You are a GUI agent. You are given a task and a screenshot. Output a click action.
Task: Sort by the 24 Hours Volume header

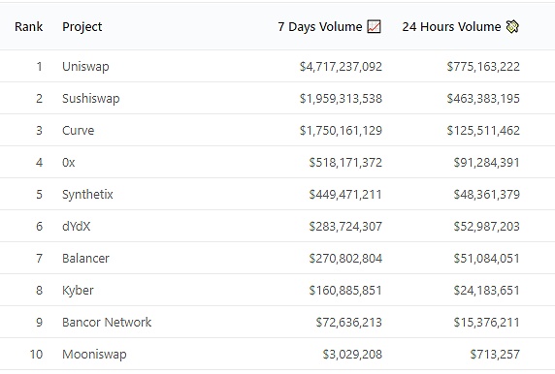point(451,26)
